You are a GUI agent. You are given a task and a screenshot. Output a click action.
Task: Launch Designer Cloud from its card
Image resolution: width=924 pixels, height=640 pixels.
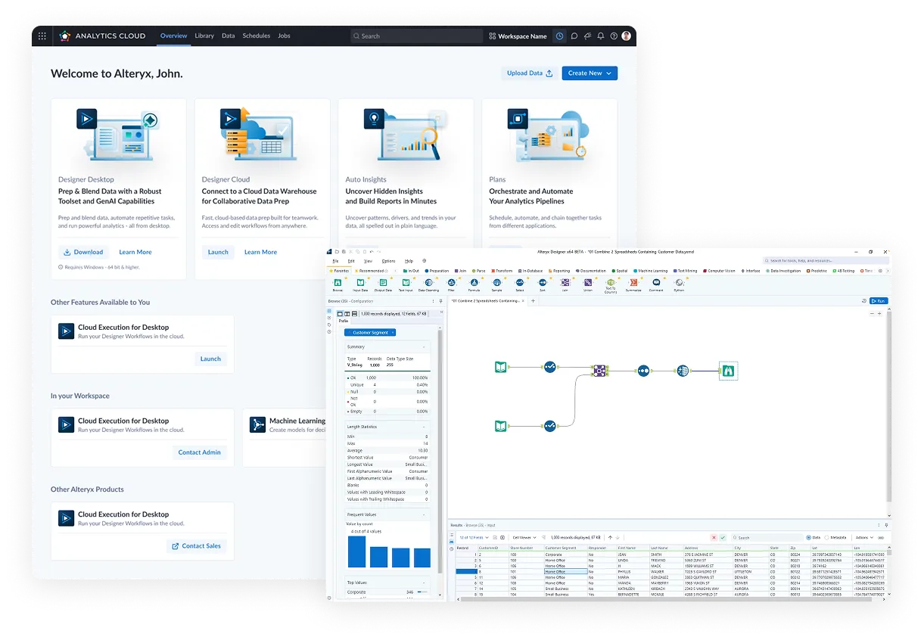(218, 252)
